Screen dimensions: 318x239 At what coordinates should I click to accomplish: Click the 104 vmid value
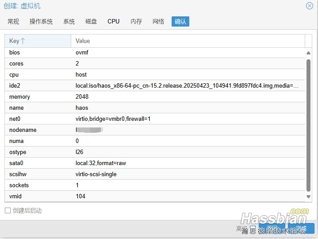point(80,196)
